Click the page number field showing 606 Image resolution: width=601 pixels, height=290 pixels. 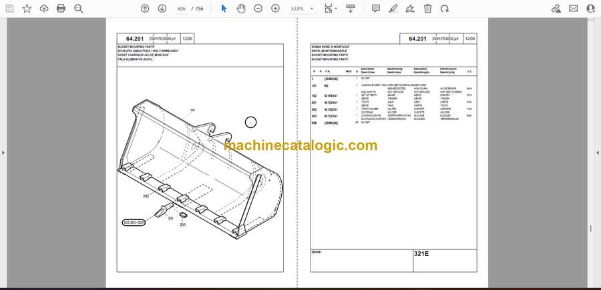(x=182, y=9)
